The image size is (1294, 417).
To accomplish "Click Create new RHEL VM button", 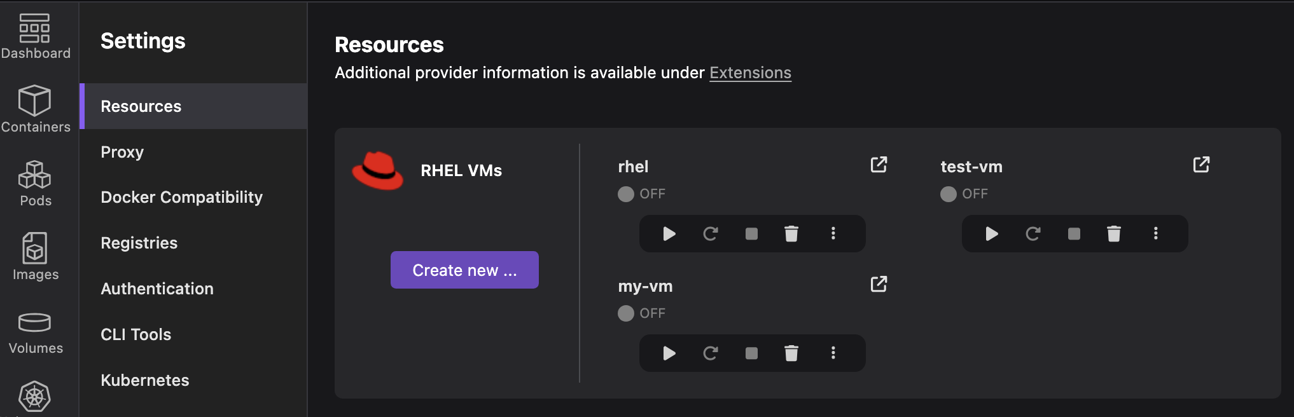I will (x=464, y=270).
